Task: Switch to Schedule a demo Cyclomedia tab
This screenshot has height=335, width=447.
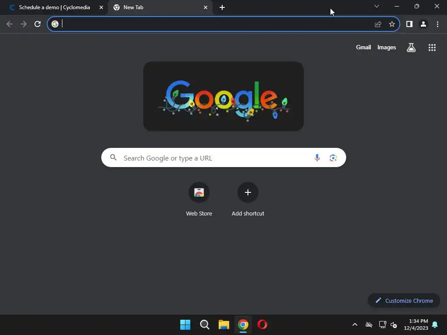Action: 54,7
